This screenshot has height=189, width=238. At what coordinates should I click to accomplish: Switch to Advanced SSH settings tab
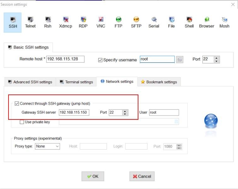(30, 82)
